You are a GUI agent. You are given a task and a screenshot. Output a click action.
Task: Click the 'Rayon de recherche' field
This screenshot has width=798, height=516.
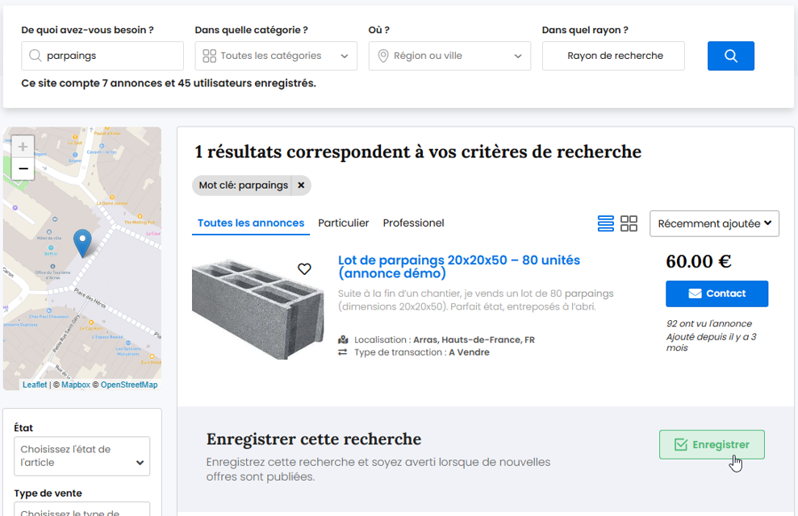tap(613, 56)
